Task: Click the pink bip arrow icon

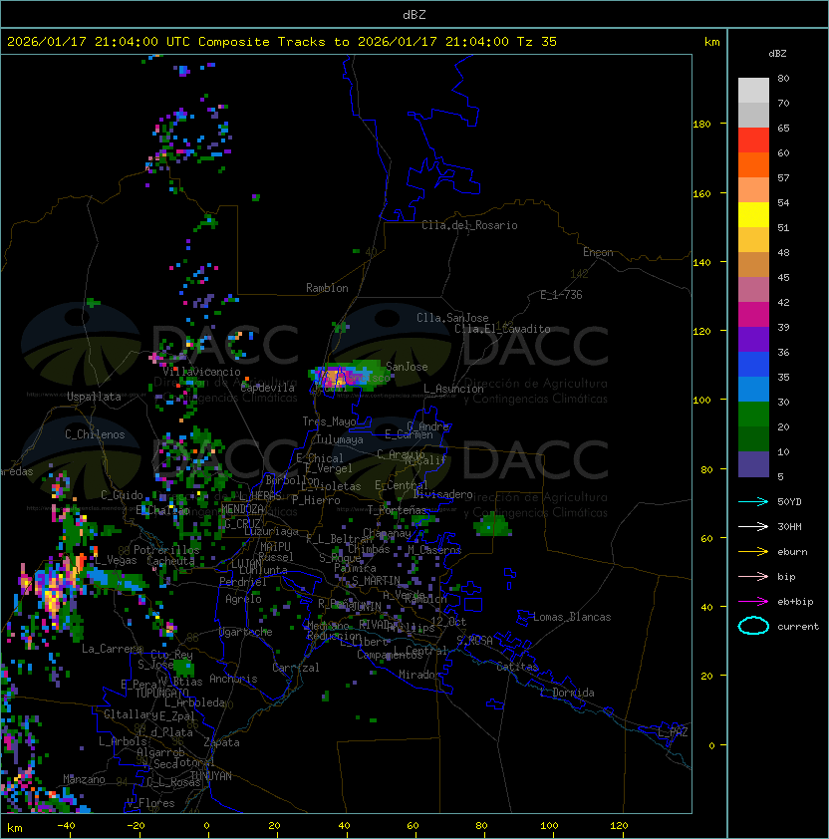Action: pyautogui.click(x=753, y=576)
